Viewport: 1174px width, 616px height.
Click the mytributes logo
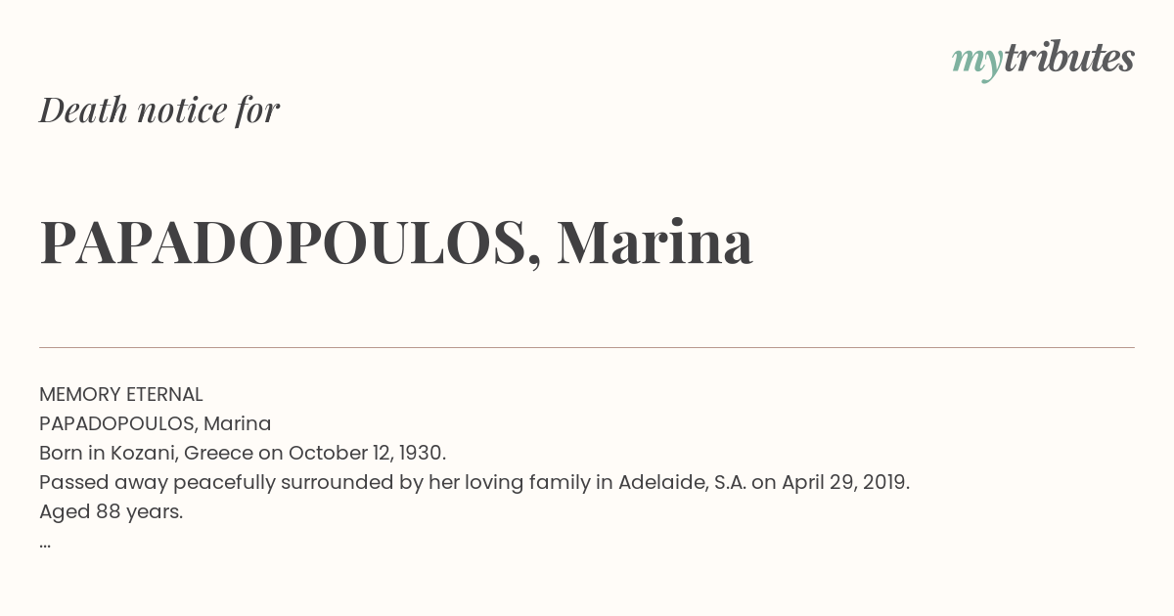(1043, 60)
